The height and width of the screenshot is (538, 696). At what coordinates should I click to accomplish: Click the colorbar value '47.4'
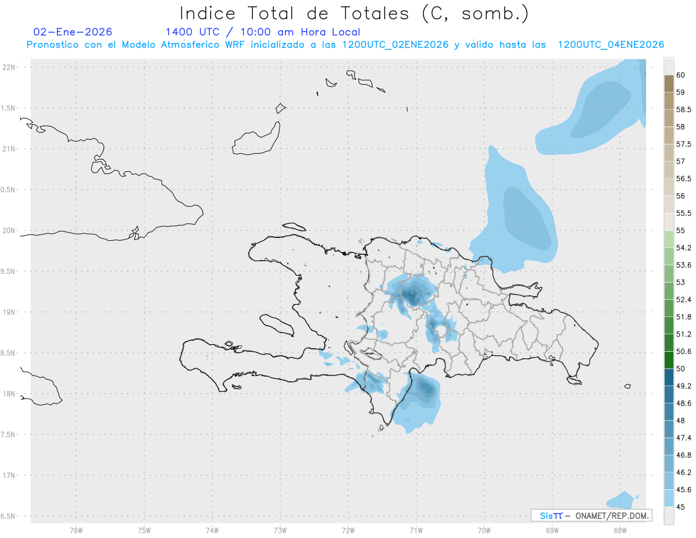click(683, 438)
